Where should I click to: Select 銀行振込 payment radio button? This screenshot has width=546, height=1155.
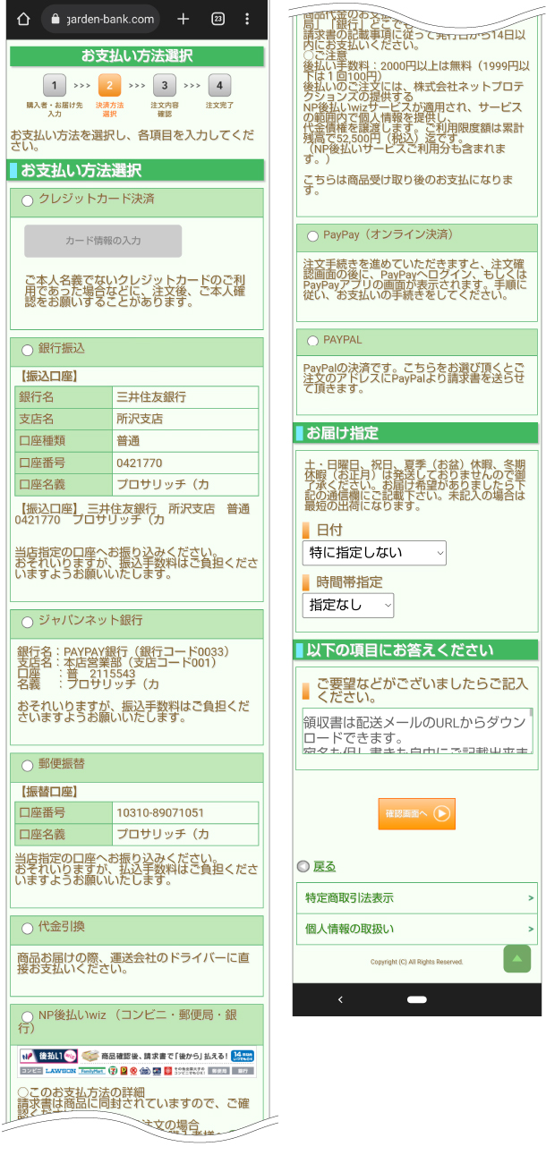(26, 349)
